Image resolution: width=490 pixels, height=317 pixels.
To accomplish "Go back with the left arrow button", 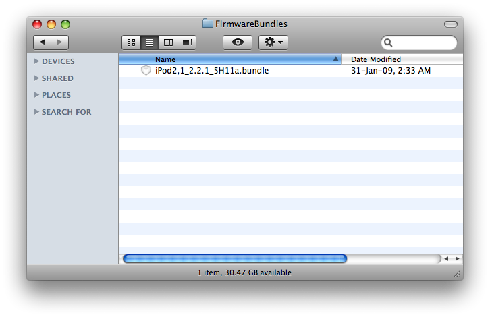I will (x=43, y=42).
